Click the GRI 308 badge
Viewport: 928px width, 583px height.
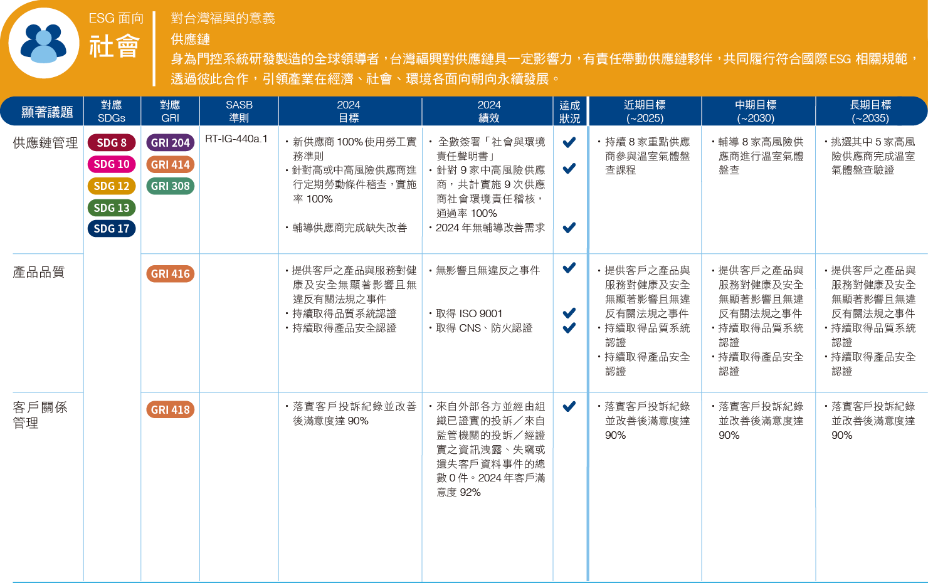click(170, 186)
